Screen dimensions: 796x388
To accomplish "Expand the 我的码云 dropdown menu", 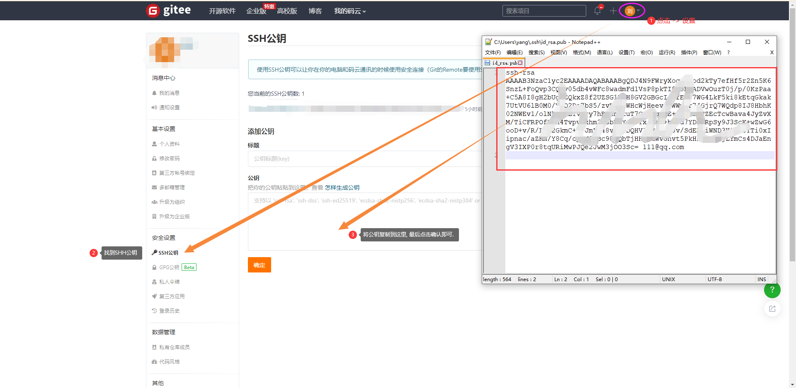I will coord(350,11).
